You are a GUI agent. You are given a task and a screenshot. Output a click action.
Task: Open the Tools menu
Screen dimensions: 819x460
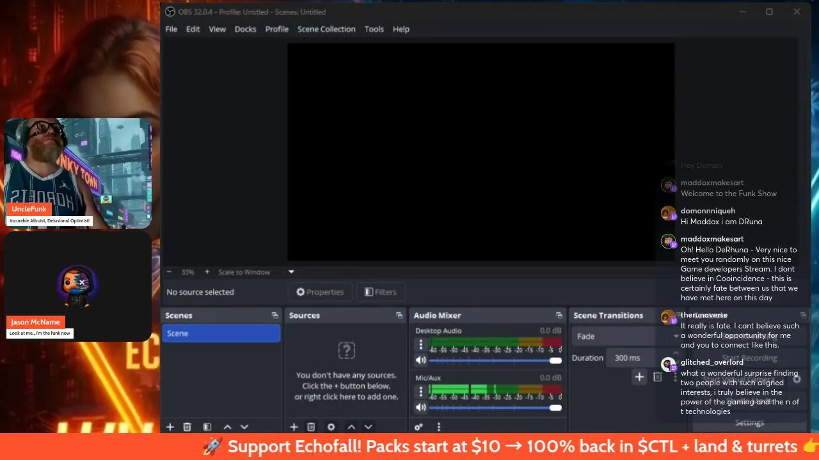coord(374,29)
